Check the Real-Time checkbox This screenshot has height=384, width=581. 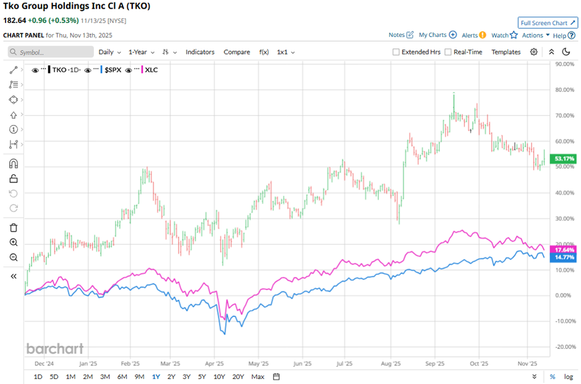click(x=448, y=53)
